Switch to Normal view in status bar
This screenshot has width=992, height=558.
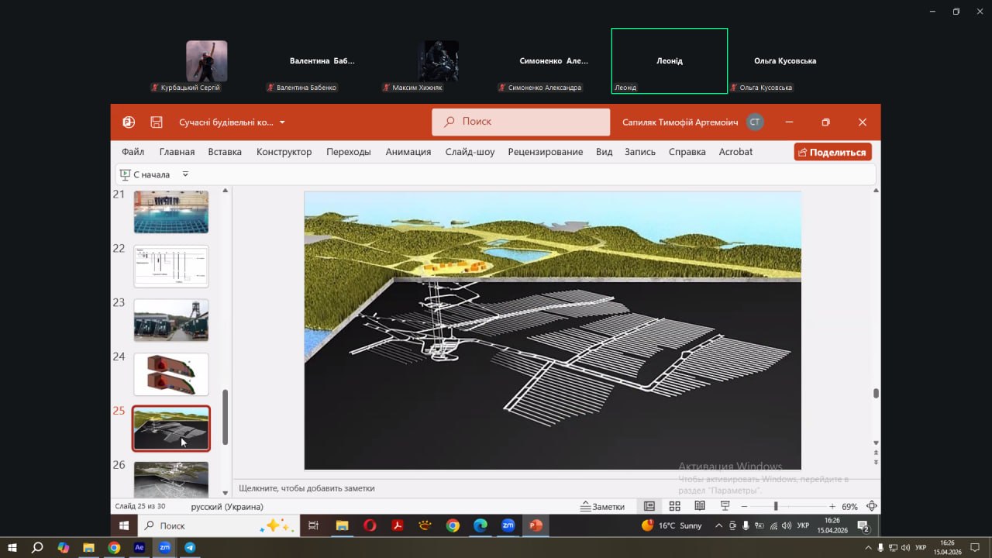tap(649, 506)
